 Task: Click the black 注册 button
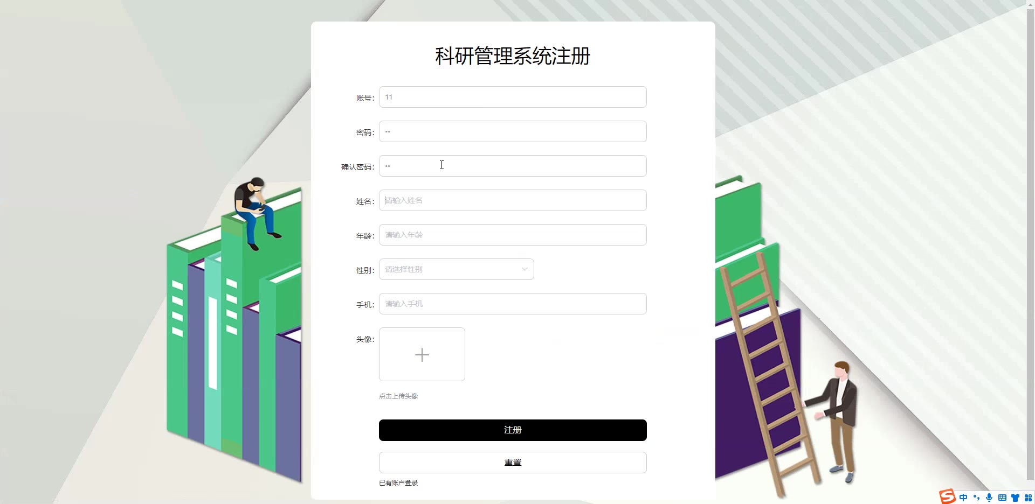point(513,430)
